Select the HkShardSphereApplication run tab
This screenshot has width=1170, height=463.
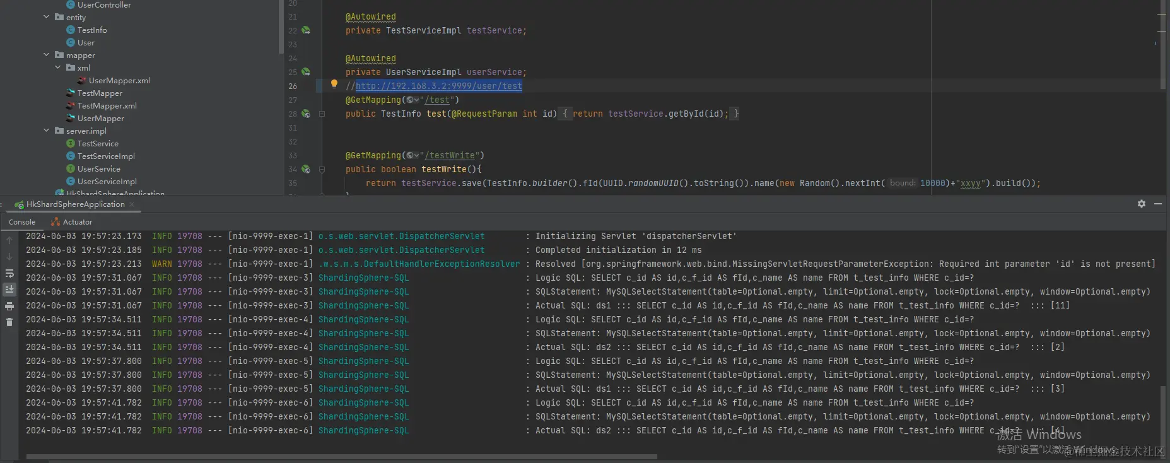(75, 204)
